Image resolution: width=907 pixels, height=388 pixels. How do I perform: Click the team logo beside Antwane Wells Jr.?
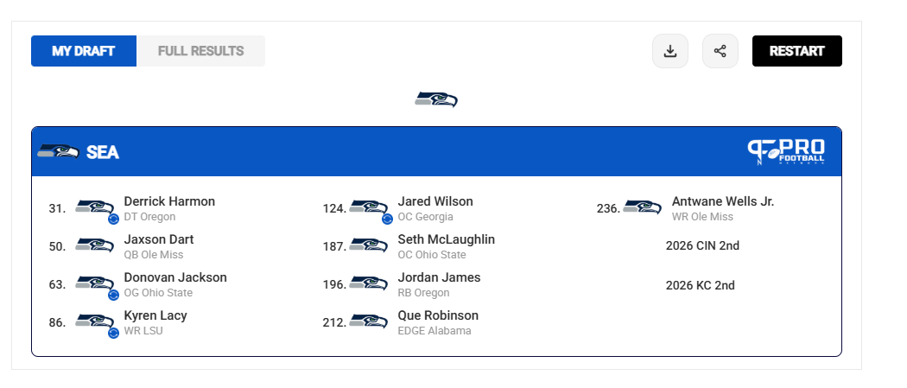pos(643,207)
